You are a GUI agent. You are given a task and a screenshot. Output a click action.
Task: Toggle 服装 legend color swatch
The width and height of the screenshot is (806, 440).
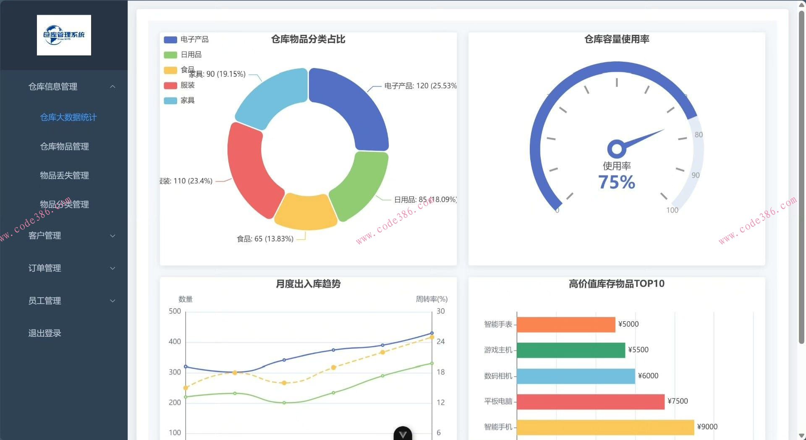[170, 85]
